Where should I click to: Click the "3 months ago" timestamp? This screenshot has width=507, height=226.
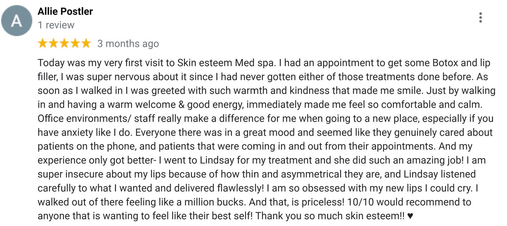tap(128, 44)
